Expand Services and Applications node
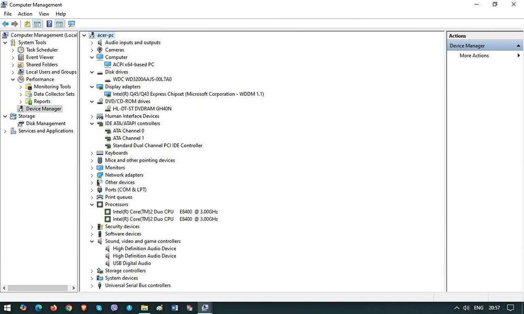This screenshot has height=314, width=524. [x=5, y=131]
